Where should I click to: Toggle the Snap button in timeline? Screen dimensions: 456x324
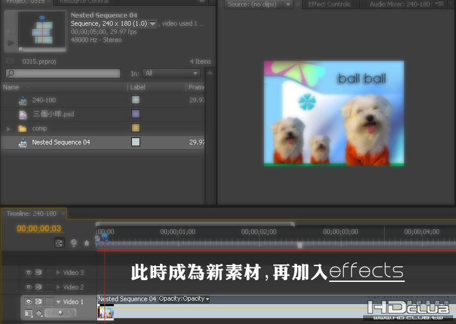(60, 243)
